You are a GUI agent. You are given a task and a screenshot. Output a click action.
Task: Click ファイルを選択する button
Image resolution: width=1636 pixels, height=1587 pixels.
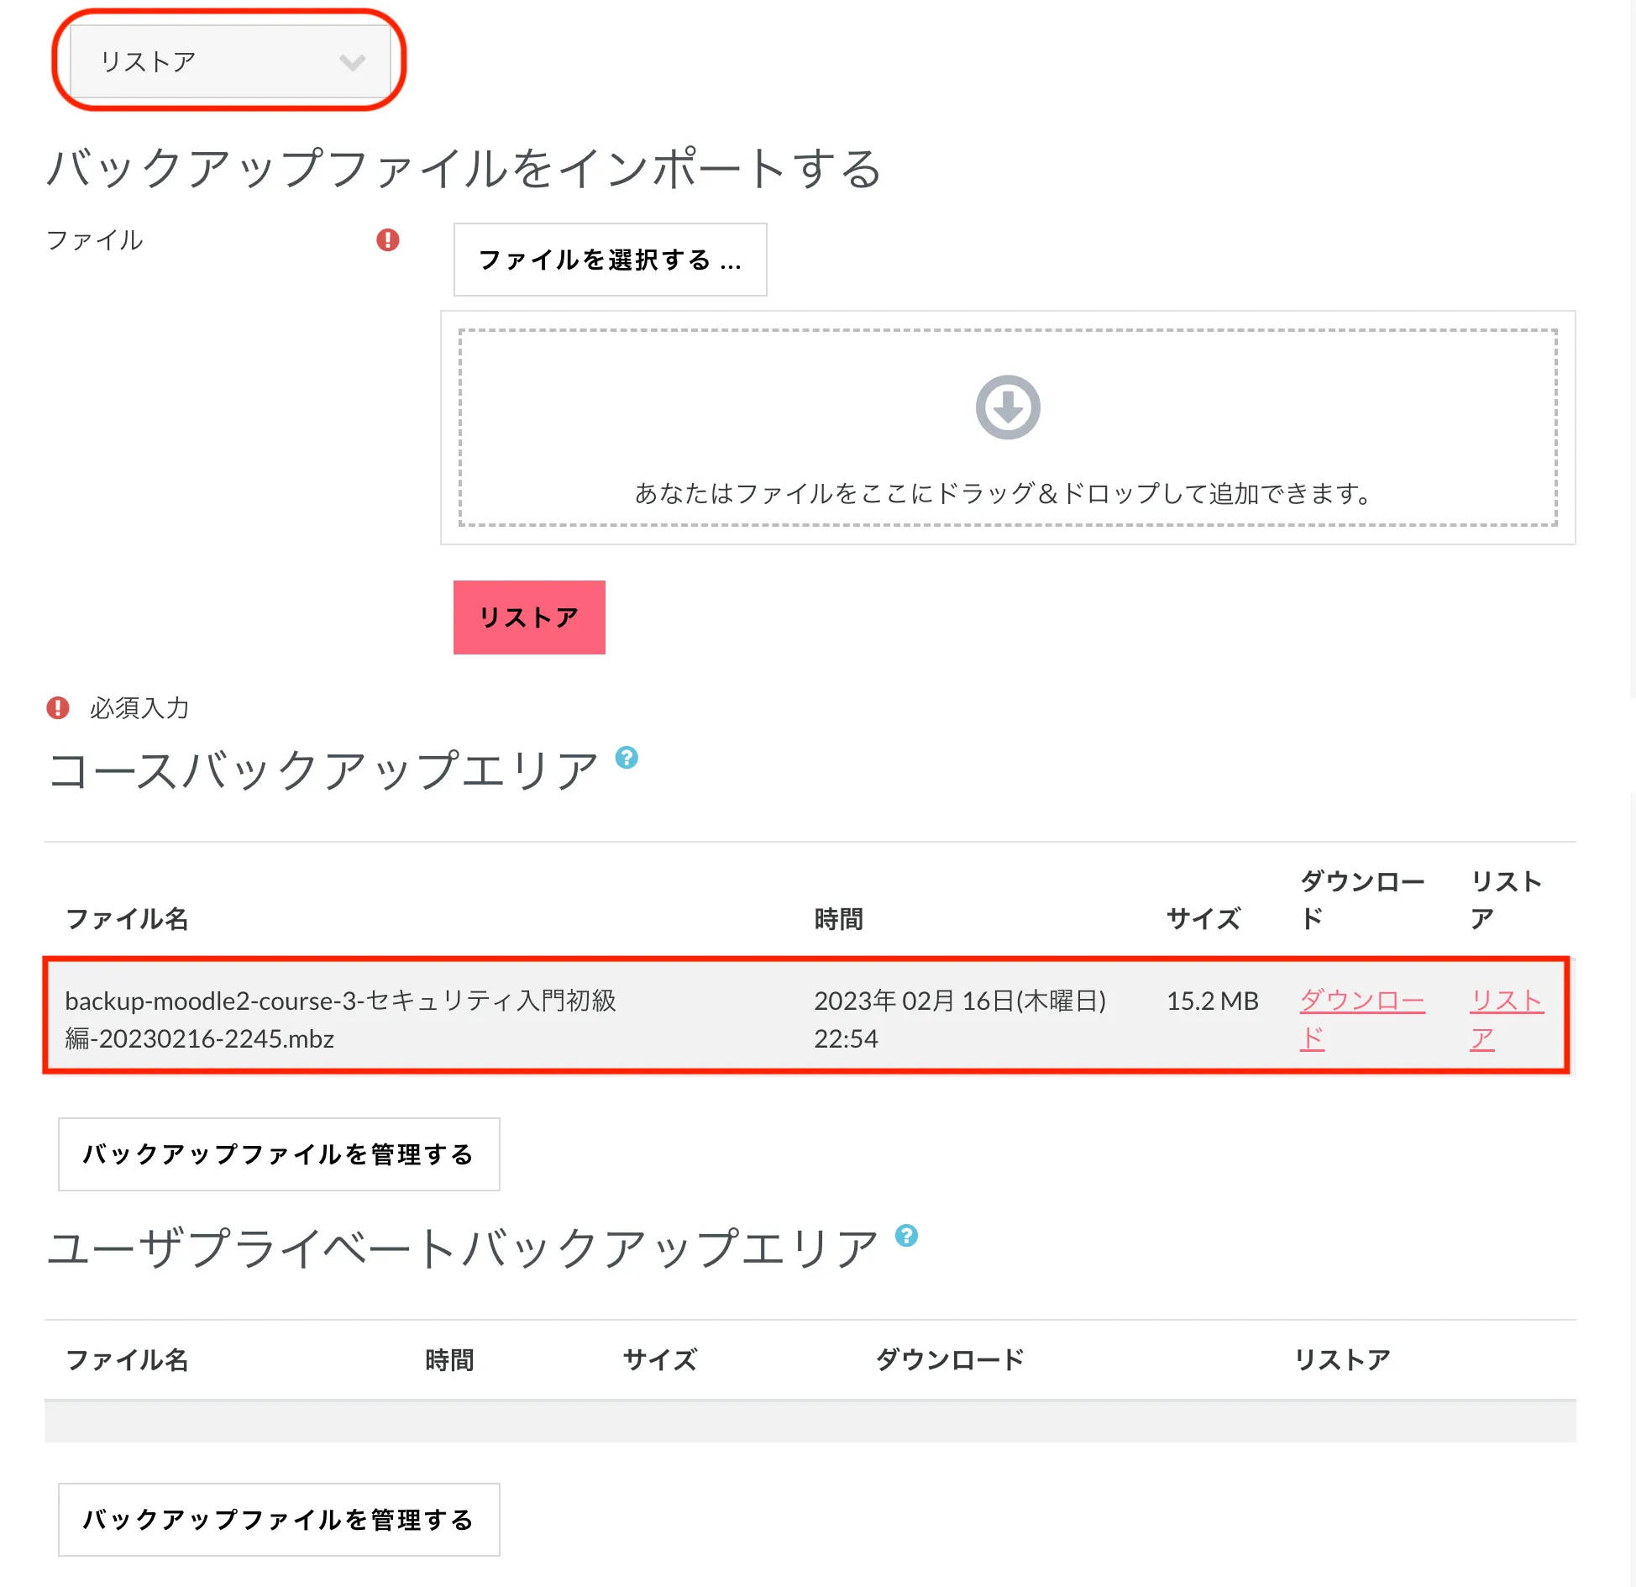(x=610, y=260)
